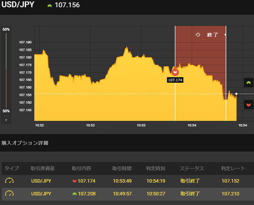254x205 pixels.
Task: Click the 107.174 trade price in table
Action: click(x=86, y=181)
